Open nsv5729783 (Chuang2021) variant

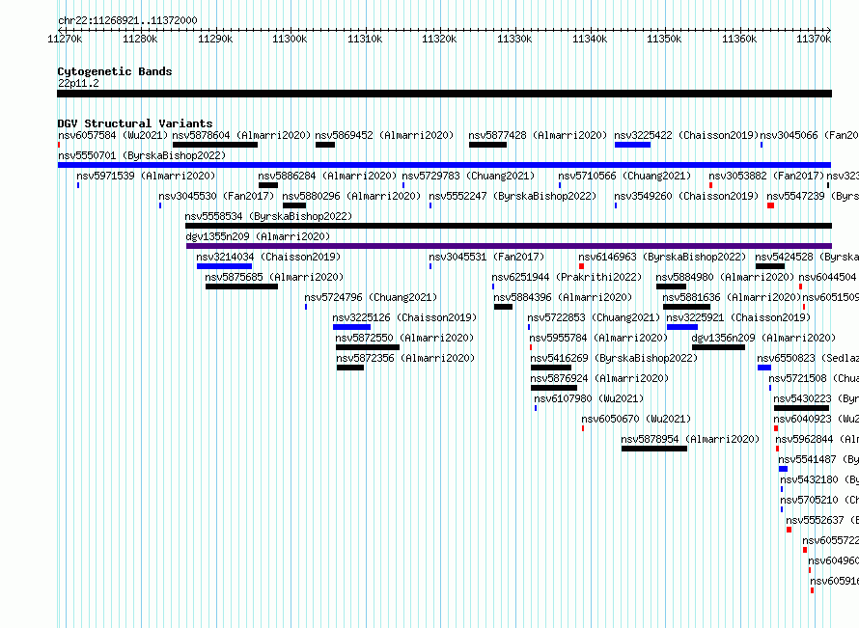[x=468, y=176]
